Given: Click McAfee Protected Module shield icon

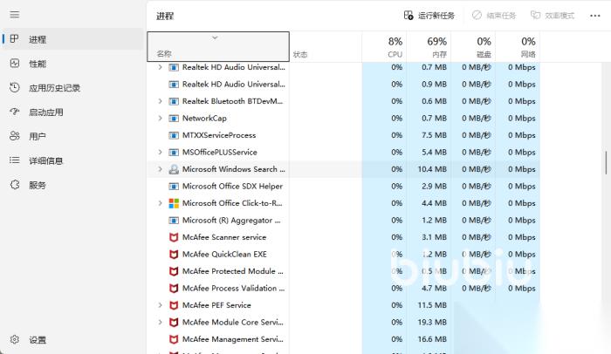Looking at the screenshot, I should coord(174,271).
